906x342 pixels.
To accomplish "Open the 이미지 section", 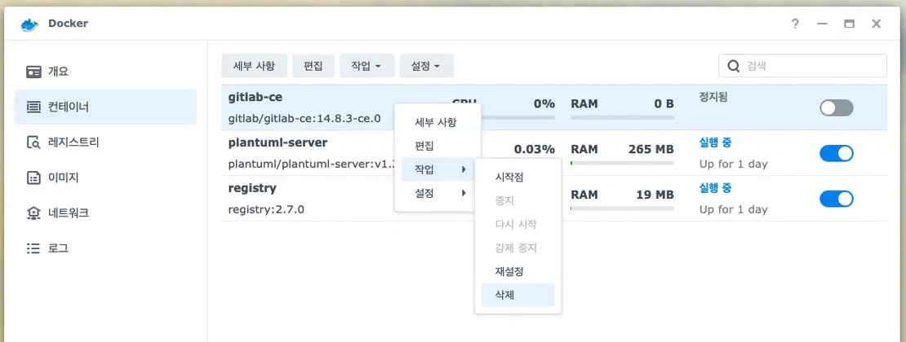I will 106,178.
